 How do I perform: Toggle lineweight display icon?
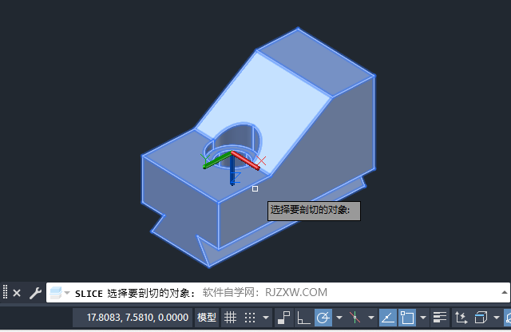440,318
